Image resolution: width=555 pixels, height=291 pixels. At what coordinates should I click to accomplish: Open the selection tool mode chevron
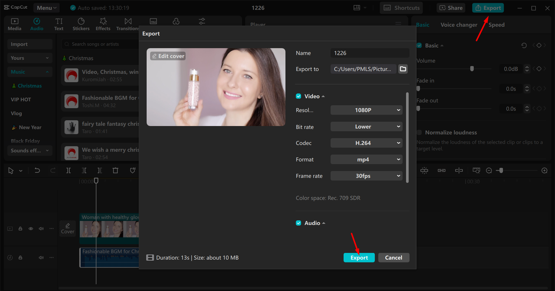(x=21, y=171)
